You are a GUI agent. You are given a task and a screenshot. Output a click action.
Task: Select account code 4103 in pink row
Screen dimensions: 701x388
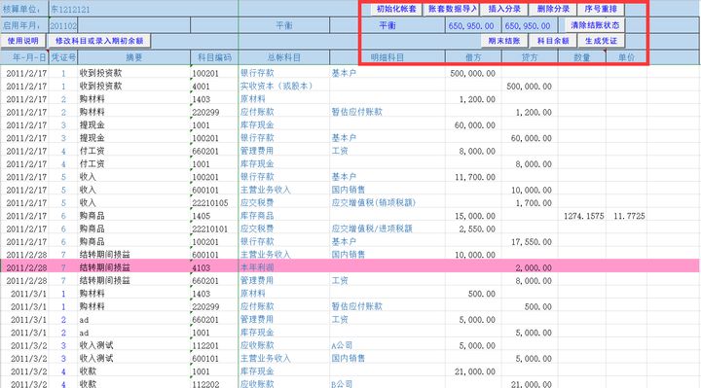point(214,267)
